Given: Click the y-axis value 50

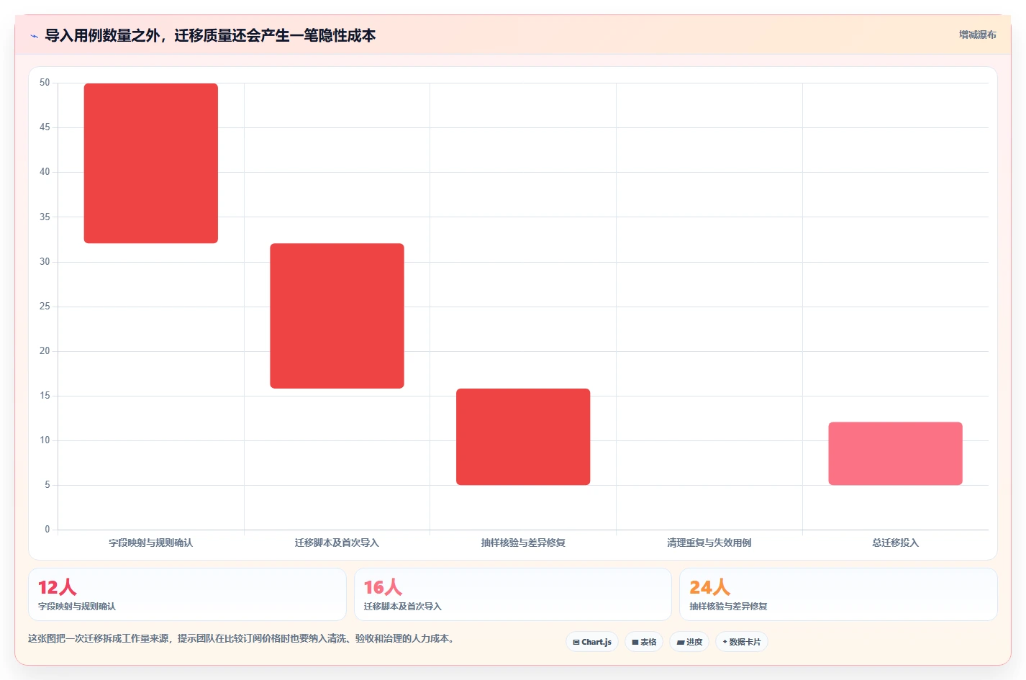Looking at the screenshot, I should click(45, 83).
